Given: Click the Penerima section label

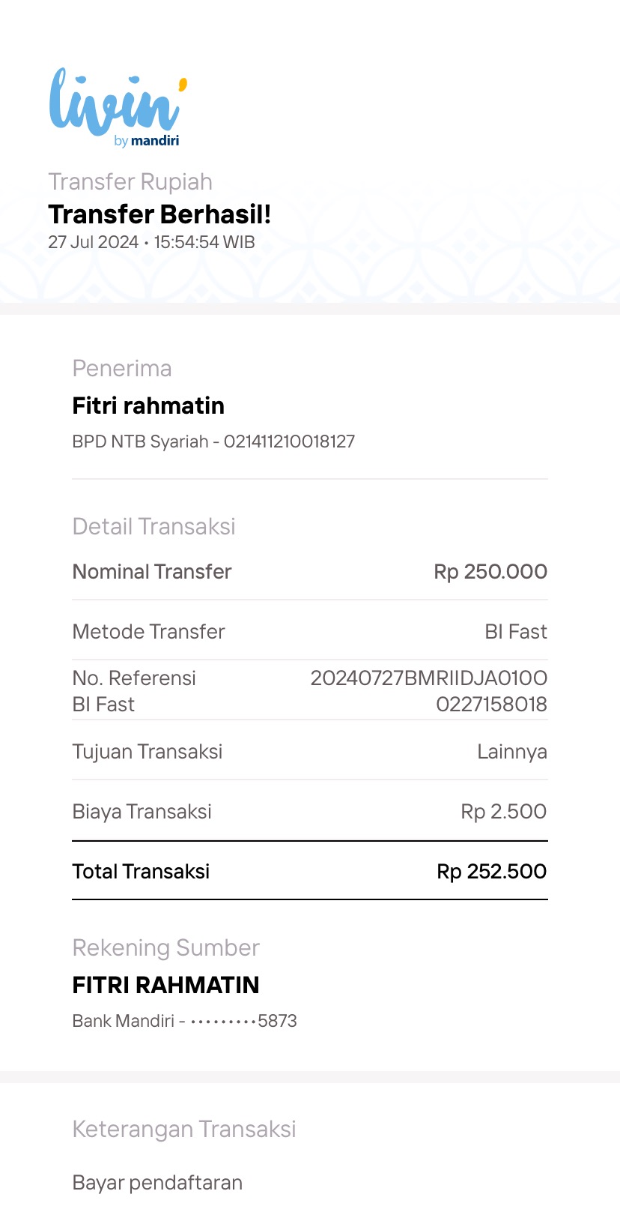Looking at the screenshot, I should pyautogui.click(x=122, y=369).
